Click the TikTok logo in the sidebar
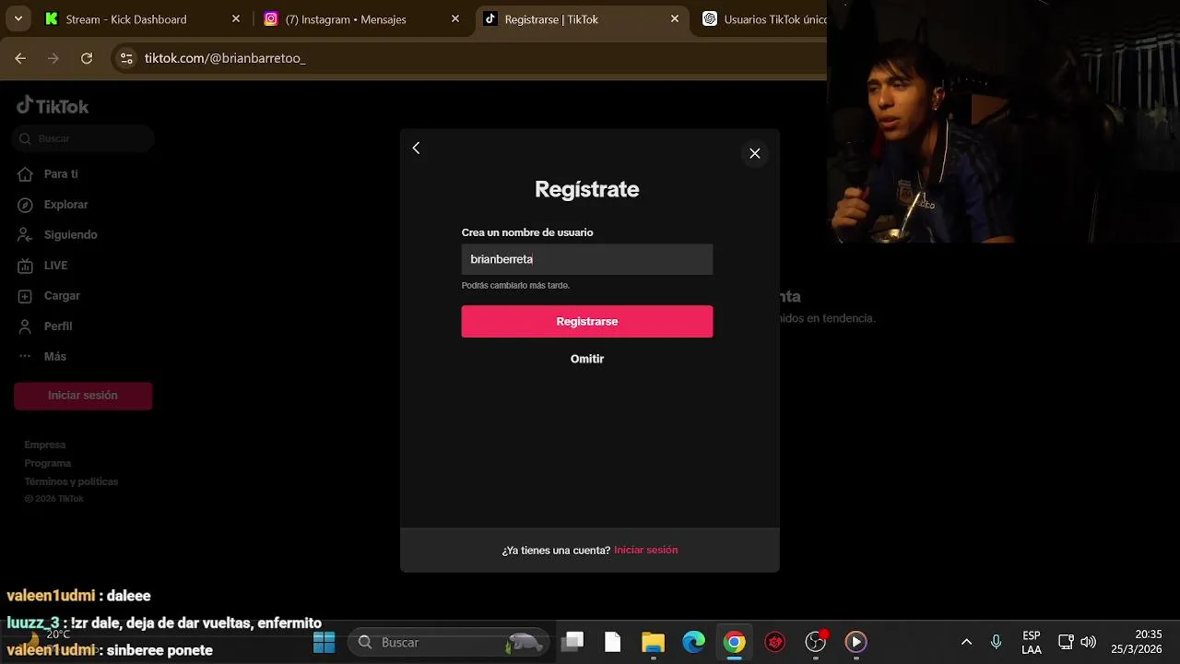This screenshot has width=1180, height=664. 53,105
